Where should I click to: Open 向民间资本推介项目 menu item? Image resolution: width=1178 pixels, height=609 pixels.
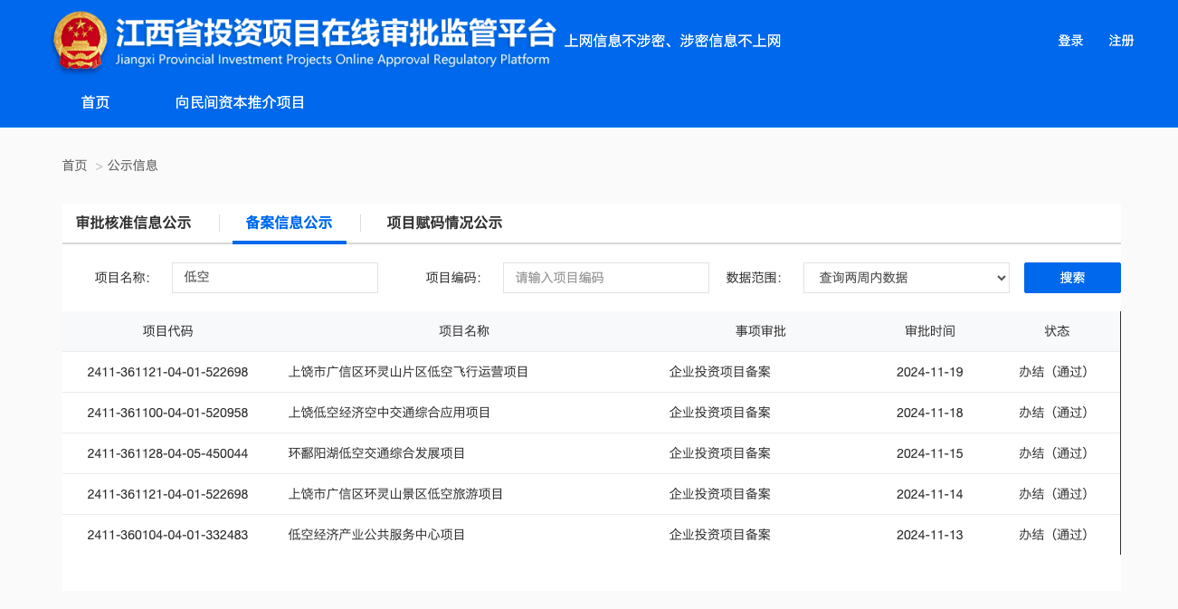(x=240, y=102)
